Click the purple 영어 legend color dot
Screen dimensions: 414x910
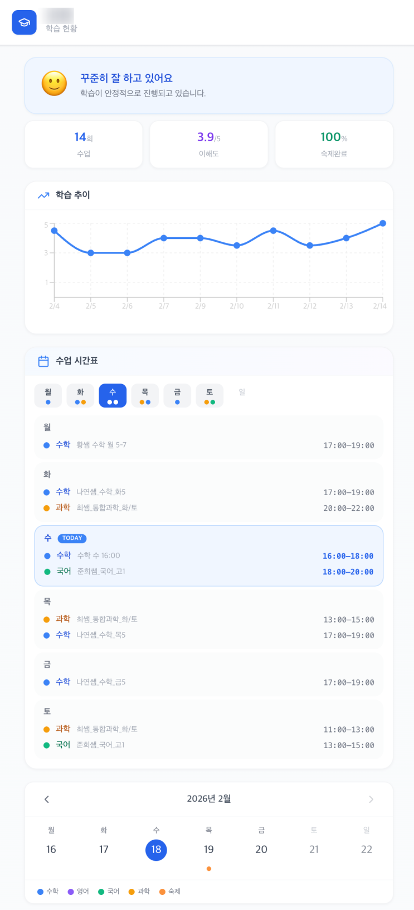(x=71, y=892)
